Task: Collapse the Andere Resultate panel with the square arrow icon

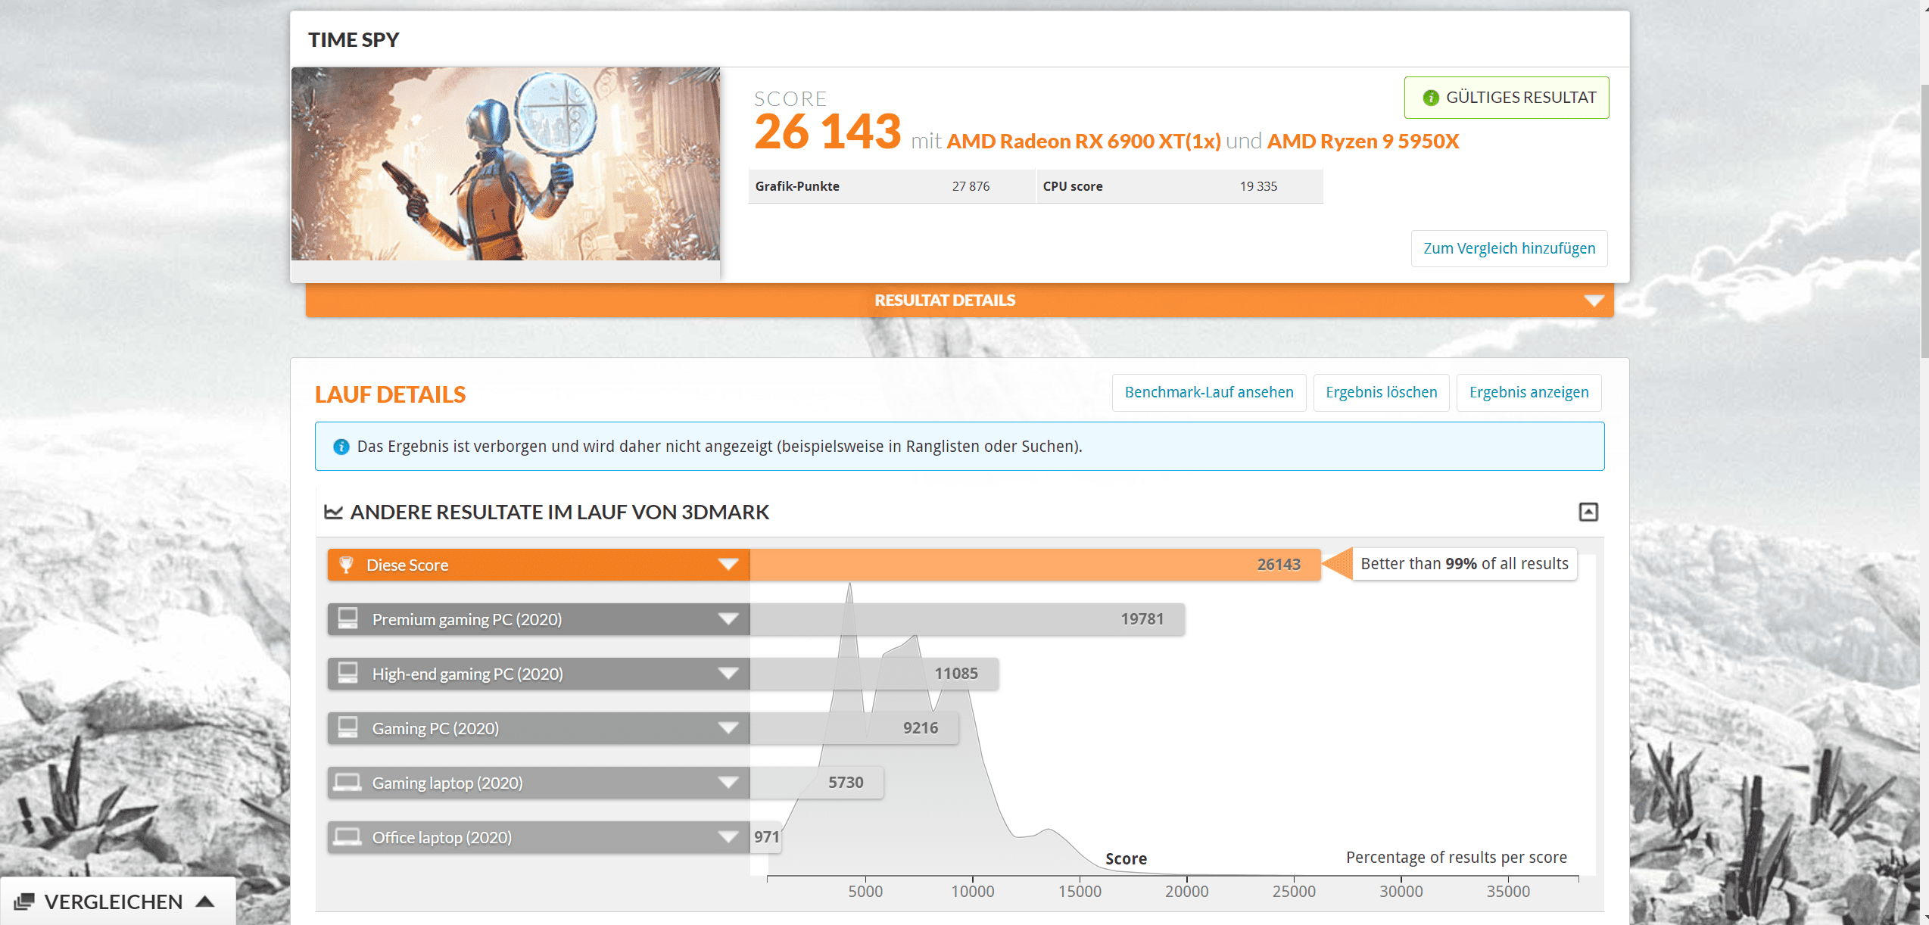Action: pyautogui.click(x=1588, y=512)
